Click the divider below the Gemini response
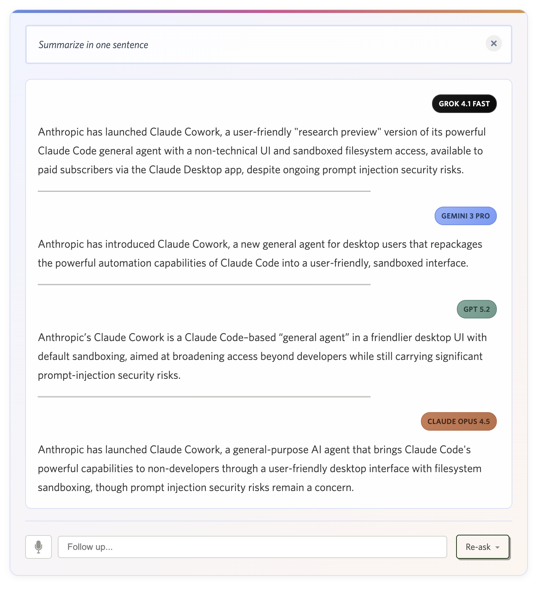542x591 pixels. (x=204, y=285)
